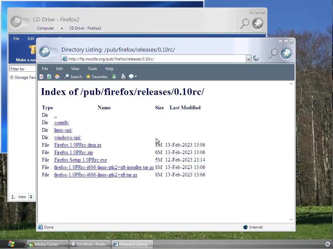Click the View button in CD Drive window
This screenshot has height=249, width=333.
coord(19,197)
